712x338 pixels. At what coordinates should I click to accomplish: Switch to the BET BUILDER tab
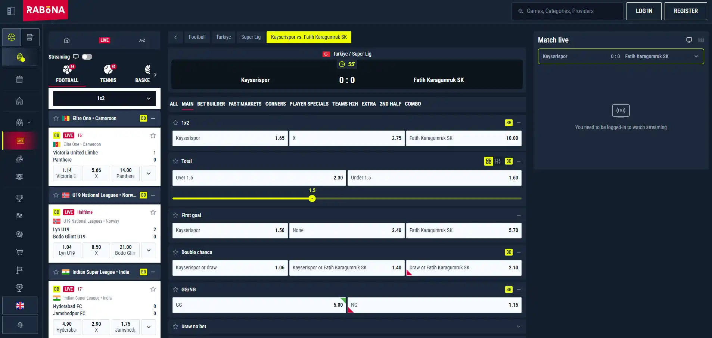[211, 104]
